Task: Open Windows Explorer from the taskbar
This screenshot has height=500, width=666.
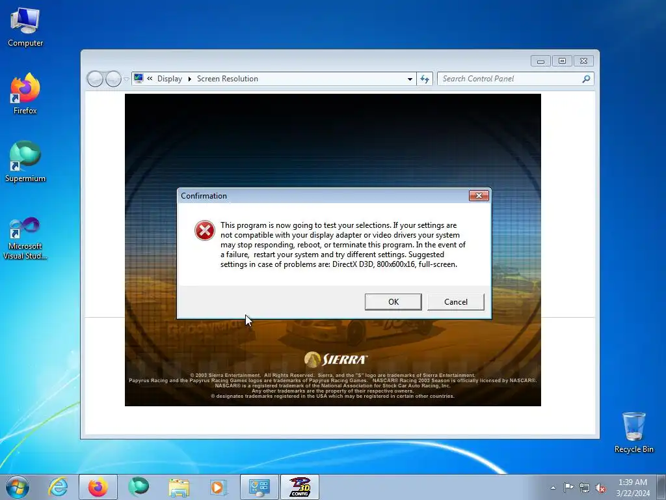Action: point(179,487)
